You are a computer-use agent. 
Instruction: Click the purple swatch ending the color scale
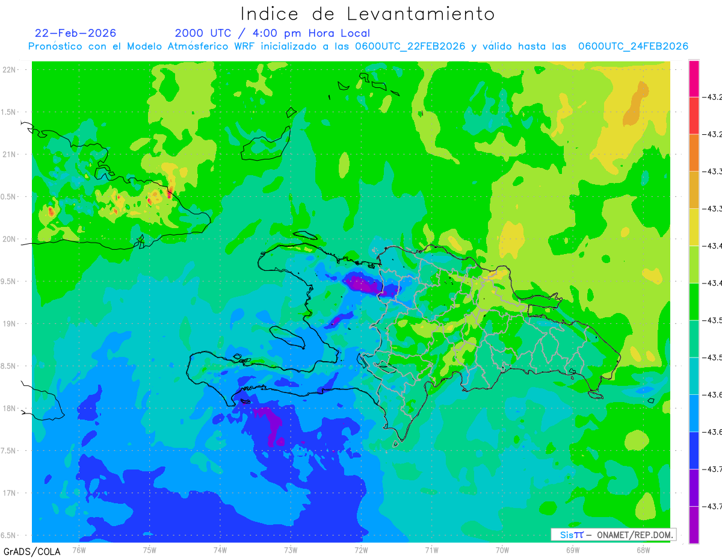(694, 525)
